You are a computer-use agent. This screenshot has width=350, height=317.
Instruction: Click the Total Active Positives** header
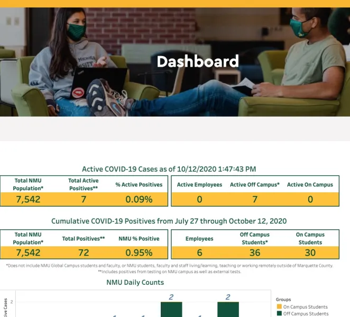(84, 184)
